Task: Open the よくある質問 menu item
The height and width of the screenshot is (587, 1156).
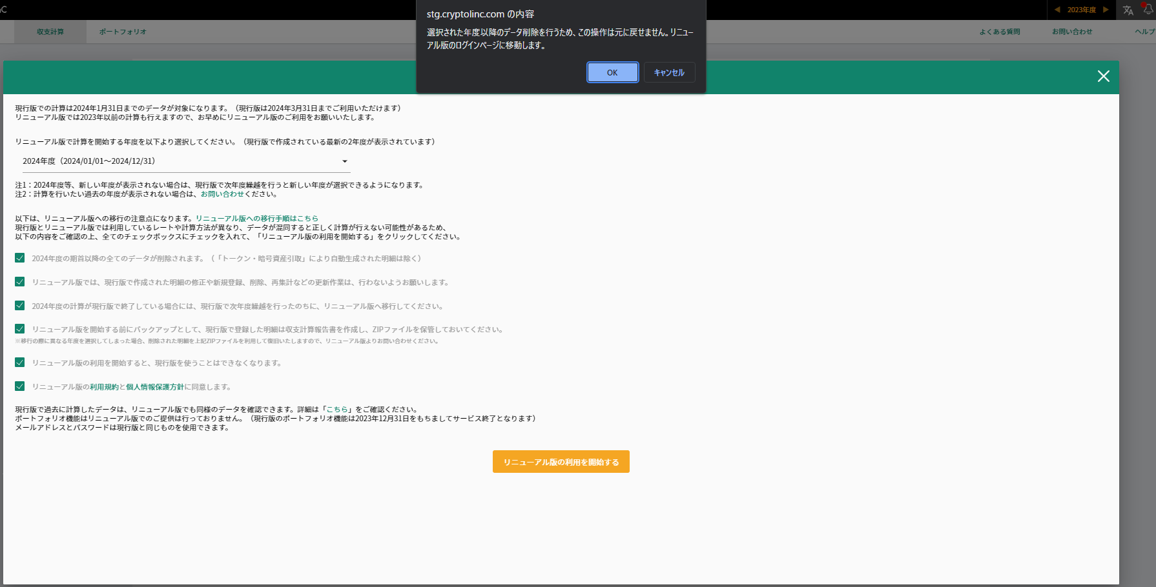Action: click(1000, 32)
